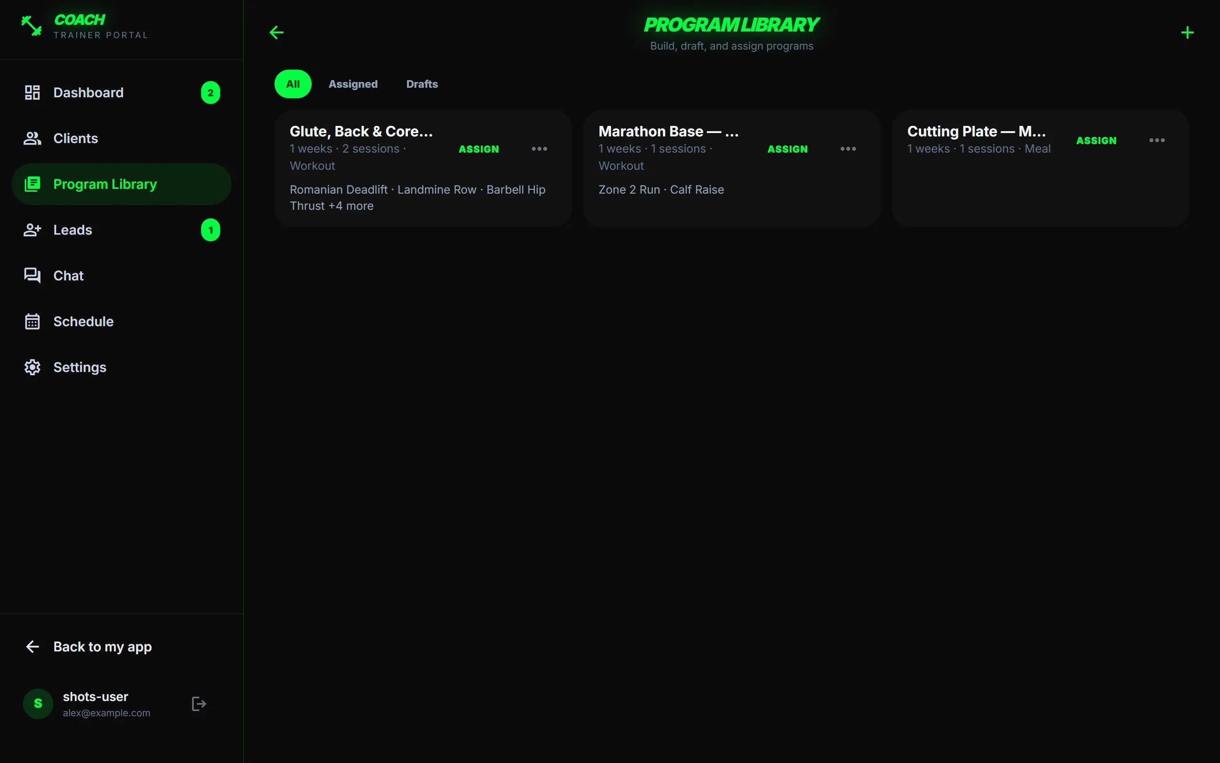Open the Schedule page

[121, 321]
